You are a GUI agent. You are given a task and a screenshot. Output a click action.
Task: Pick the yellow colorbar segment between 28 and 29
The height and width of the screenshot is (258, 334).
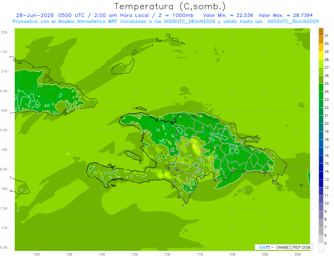click(x=321, y=56)
